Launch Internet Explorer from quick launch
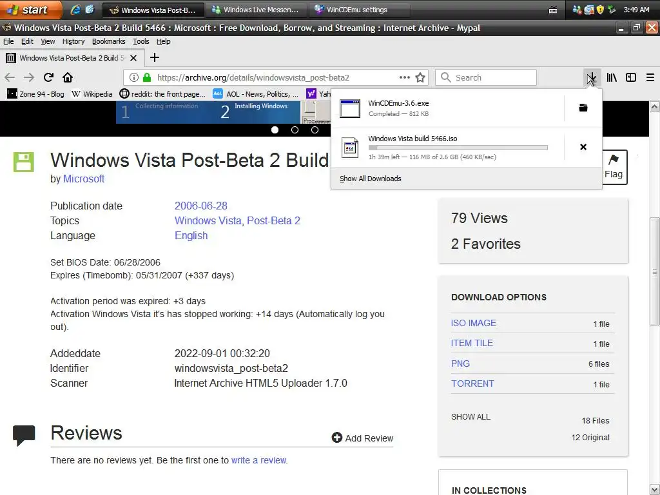This screenshot has height=495, width=660. 75,10
